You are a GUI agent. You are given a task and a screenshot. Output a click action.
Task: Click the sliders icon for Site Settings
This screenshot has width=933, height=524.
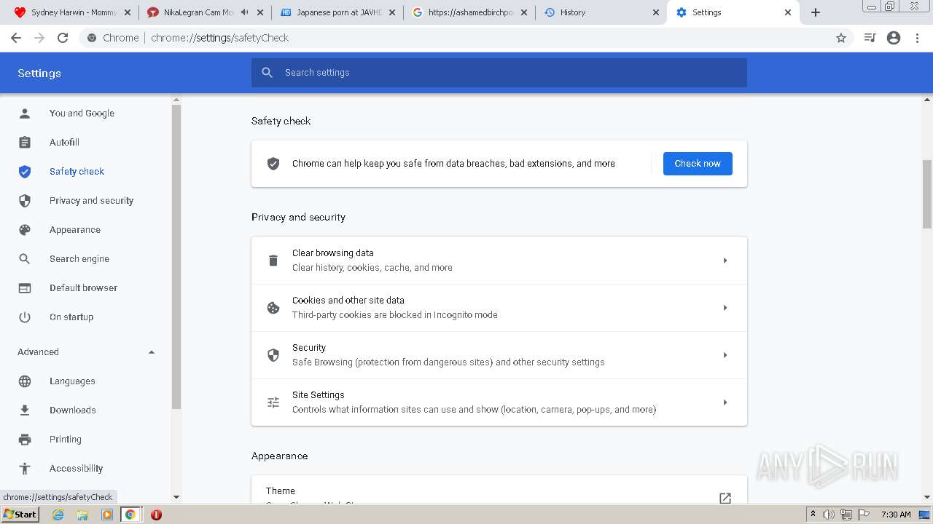point(273,402)
